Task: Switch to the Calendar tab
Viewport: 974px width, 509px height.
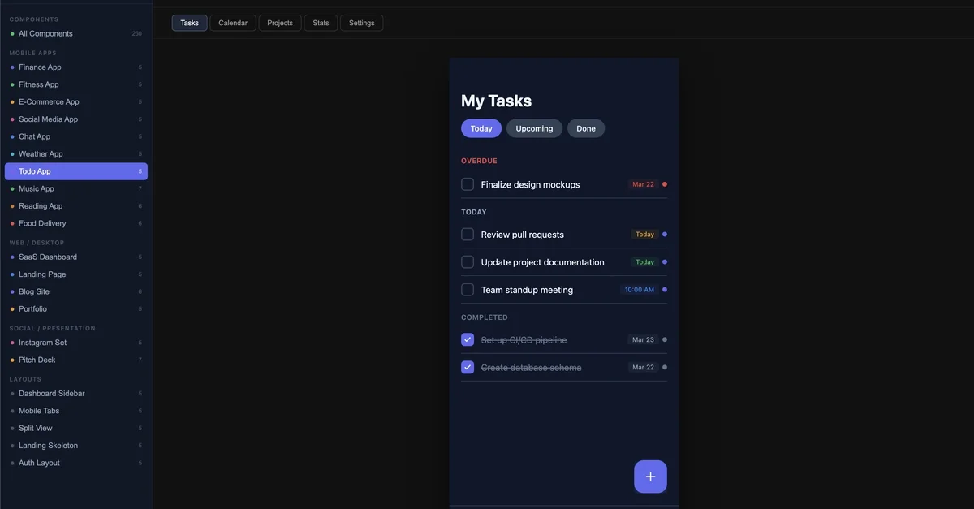Action: coord(233,23)
